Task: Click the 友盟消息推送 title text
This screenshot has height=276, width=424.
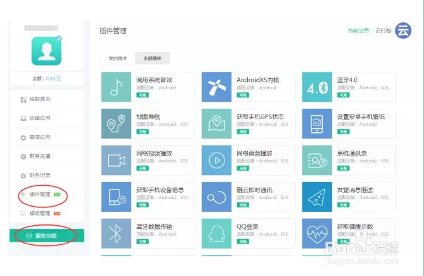Action: 355,190
